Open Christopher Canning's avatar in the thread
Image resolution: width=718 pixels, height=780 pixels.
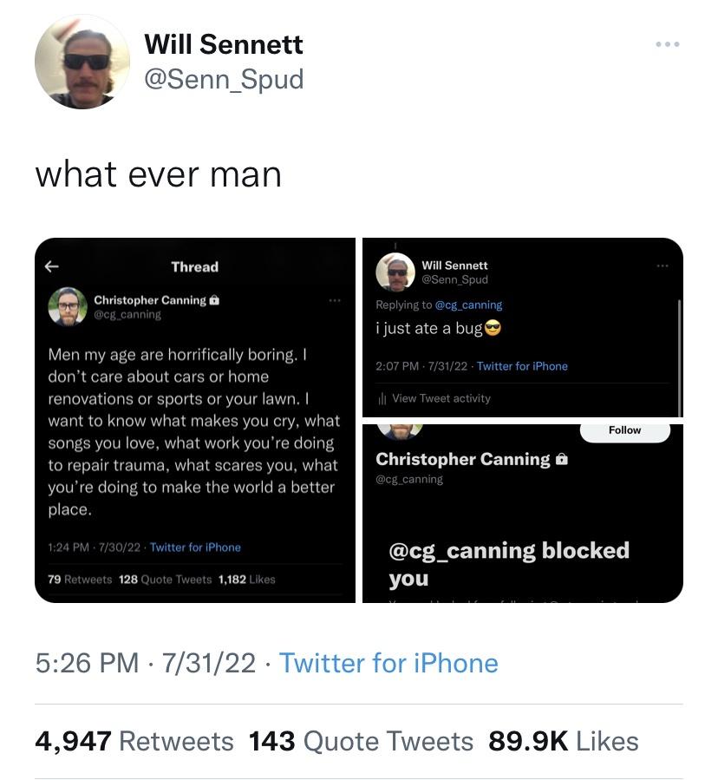[x=68, y=306]
